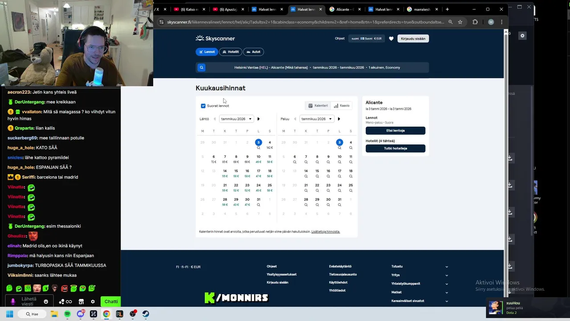Switch to Alicante Google browser tab

tap(345, 9)
